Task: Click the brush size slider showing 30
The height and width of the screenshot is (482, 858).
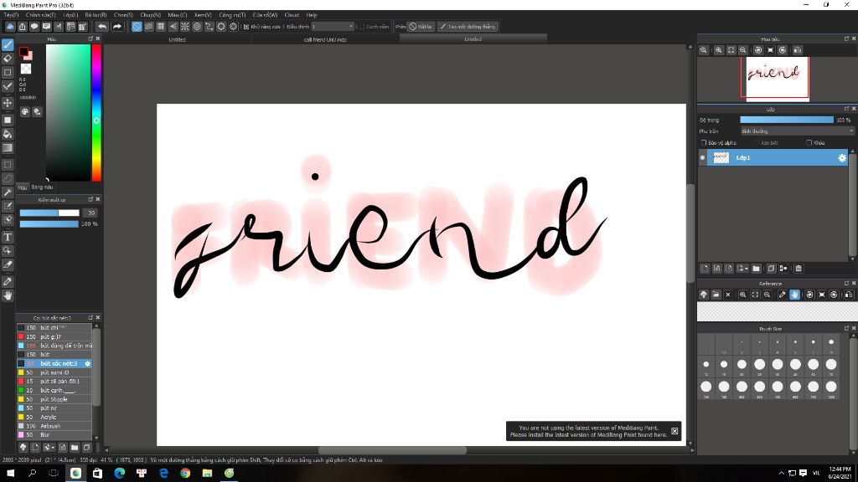Action: 49,213
